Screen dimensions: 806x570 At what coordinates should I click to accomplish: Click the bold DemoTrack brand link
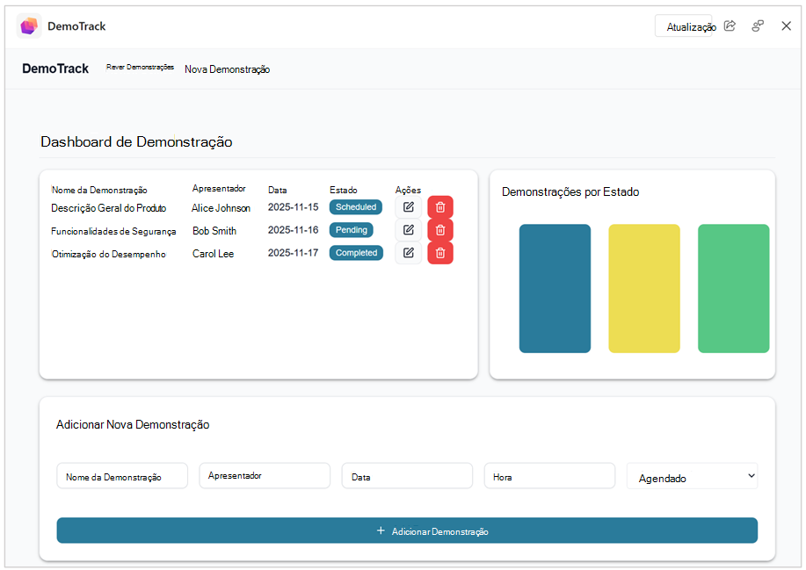pos(55,69)
